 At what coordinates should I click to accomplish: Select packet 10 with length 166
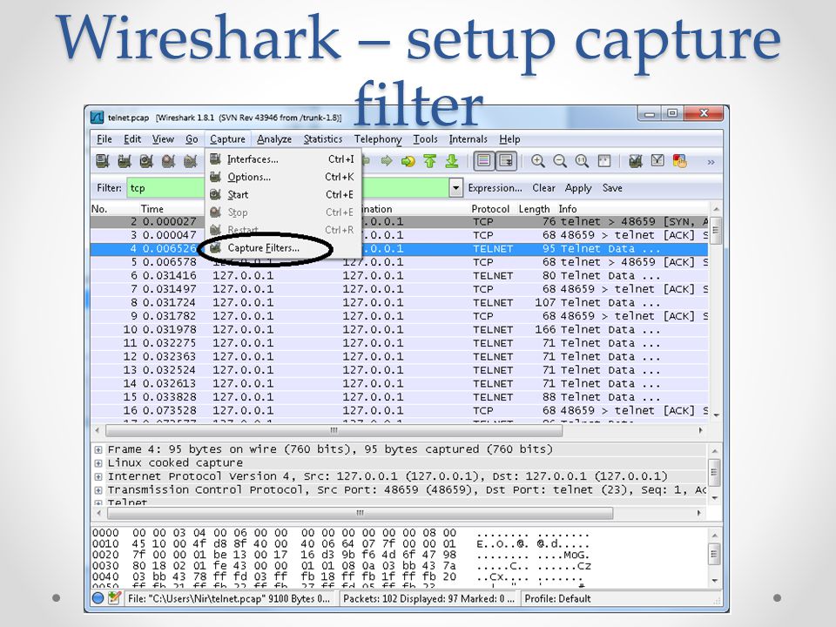(x=399, y=329)
